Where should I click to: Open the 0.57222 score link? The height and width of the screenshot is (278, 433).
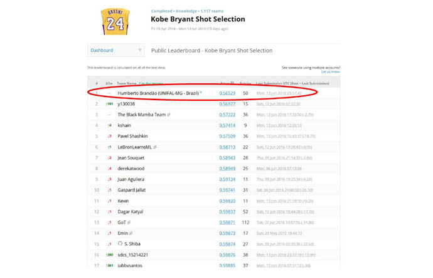pyautogui.click(x=227, y=115)
